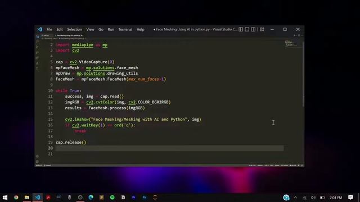Click the editor vertical scrollbar
The image size is (360, 202).
pos(303,74)
